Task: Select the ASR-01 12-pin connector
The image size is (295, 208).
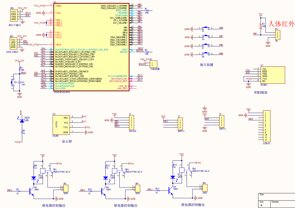Action: [x=267, y=126]
